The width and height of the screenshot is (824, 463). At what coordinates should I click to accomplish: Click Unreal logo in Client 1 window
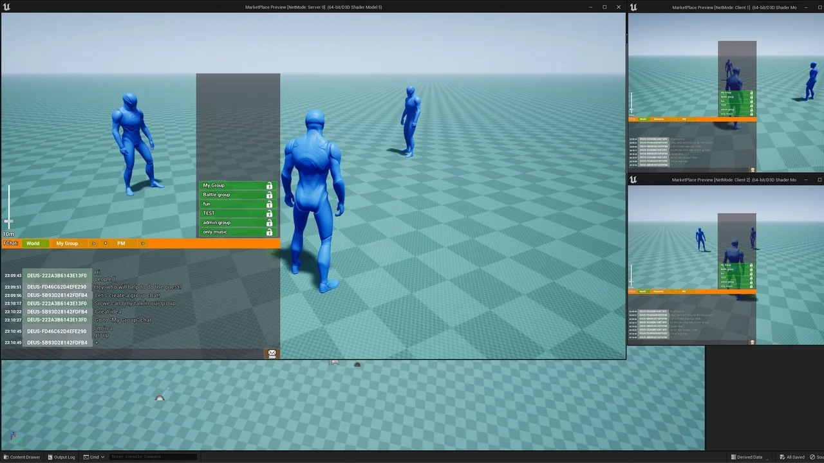coord(633,7)
